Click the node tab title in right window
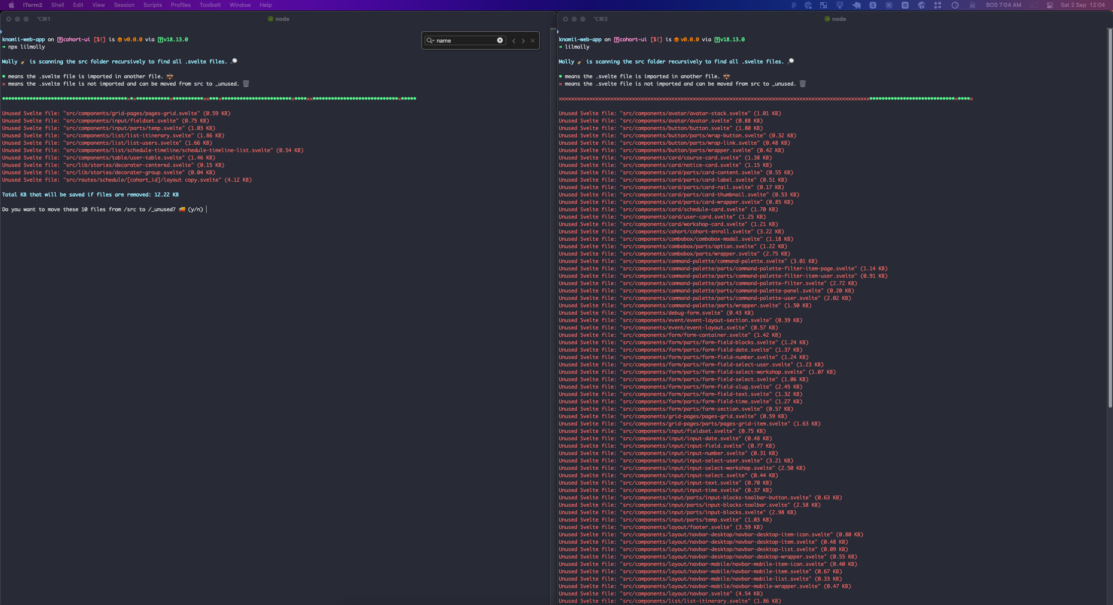Screen dimensions: 1113x605 835,19
